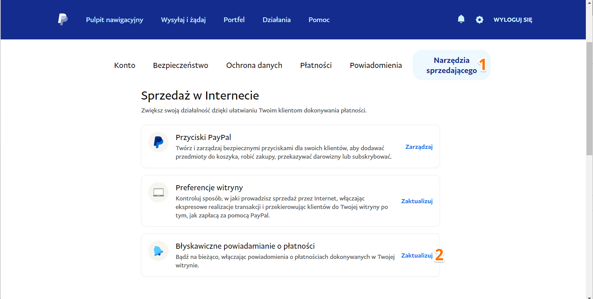Image resolution: width=593 pixels, height=299 pixels.
Task: Open the Działania menu item
Action: (x=277, y=20)
